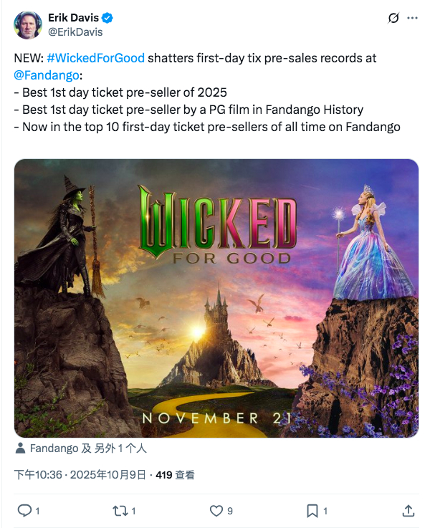Click the repost arrows icon
This screenshot has width=430, height=528.
point(120,511)
